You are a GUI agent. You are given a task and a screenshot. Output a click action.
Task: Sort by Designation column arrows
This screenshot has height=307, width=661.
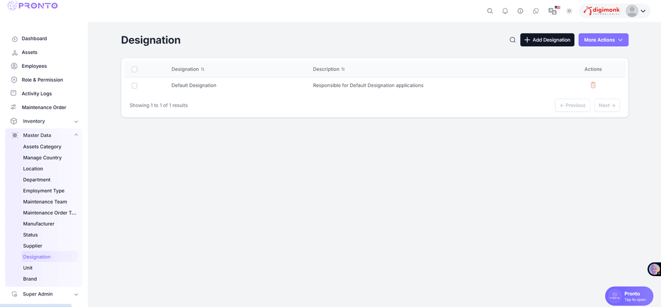(x=203, y=69)
